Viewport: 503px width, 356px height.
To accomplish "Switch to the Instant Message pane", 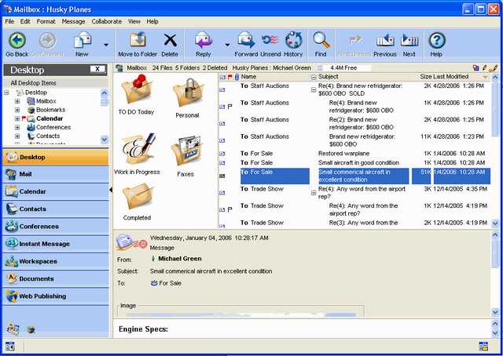I will (44, 244).
